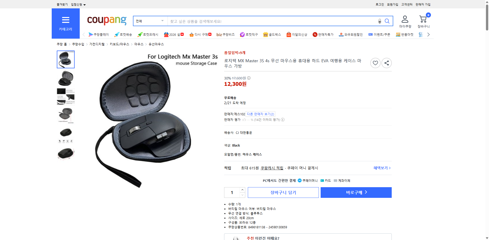Click the search magnifier icon

click(387, 21)
